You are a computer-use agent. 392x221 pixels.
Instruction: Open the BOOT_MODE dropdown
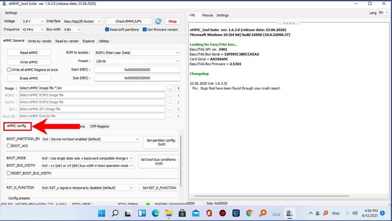(x=88, y=158)
